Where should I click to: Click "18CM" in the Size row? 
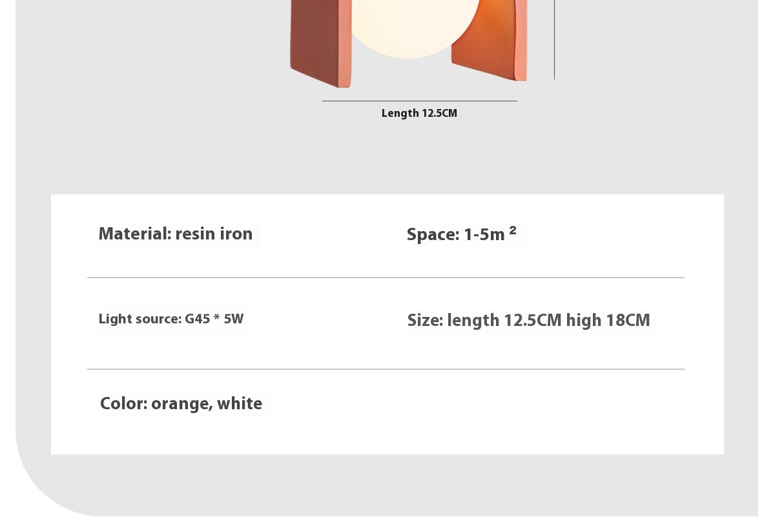tap(628, 321)
